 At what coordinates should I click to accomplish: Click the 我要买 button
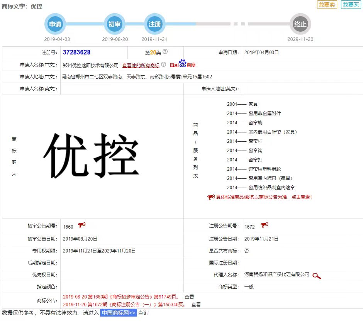pyautogui.click(x=351, y=5)
